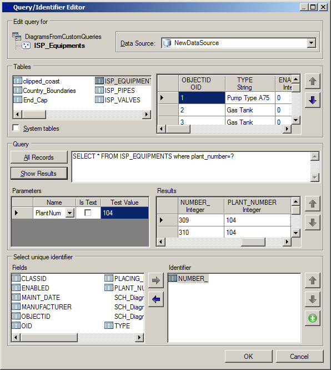Close the Query/Identifier Editor window
Viewport: 331px width, 370px height.
click(323, 7)
